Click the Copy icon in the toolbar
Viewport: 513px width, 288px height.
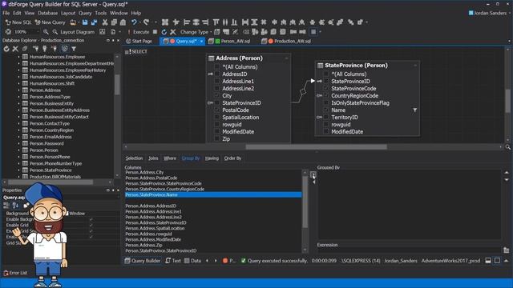pos(114,22)
